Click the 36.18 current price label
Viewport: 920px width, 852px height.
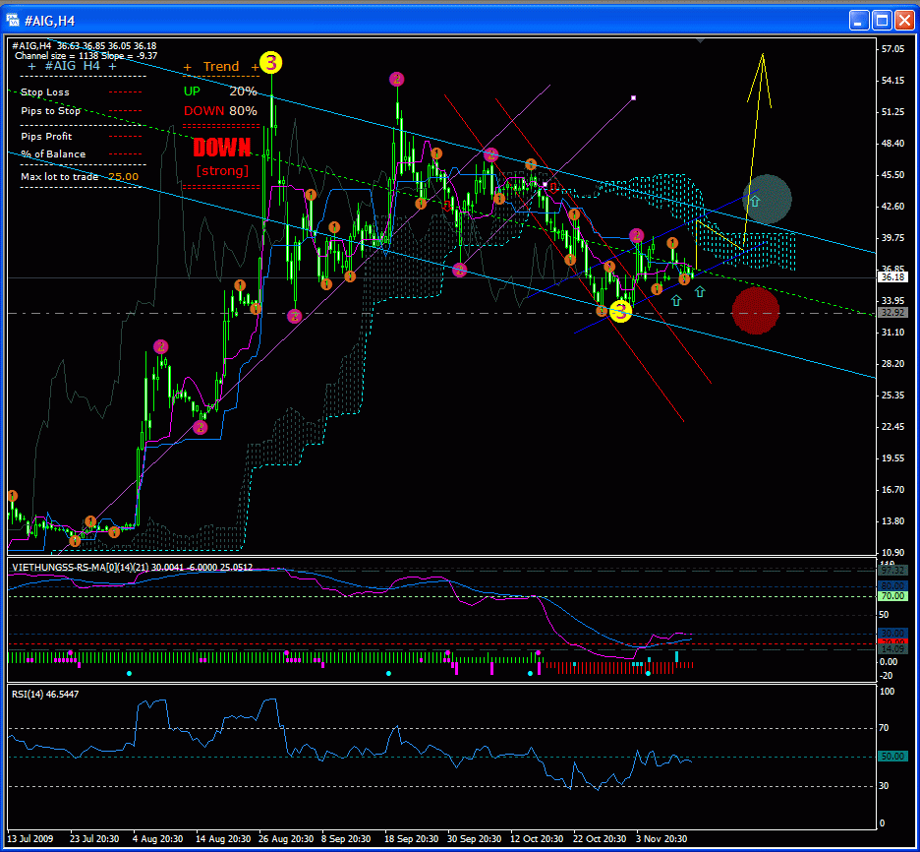pyautogui.click(x=892, y=278)
